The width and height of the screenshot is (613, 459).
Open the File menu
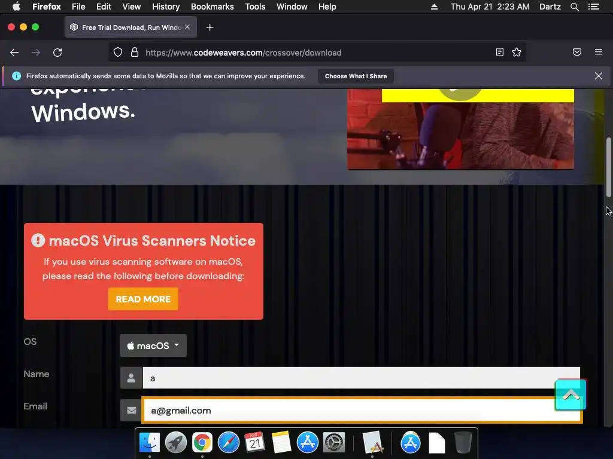click(78, 7)
